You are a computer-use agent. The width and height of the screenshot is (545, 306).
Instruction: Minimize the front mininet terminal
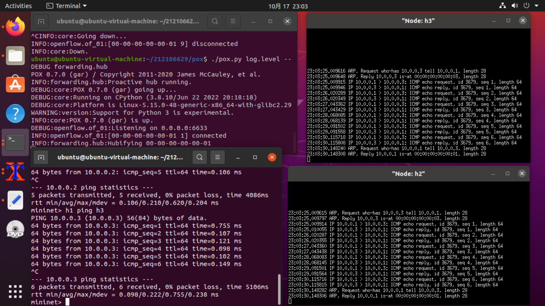238,157
